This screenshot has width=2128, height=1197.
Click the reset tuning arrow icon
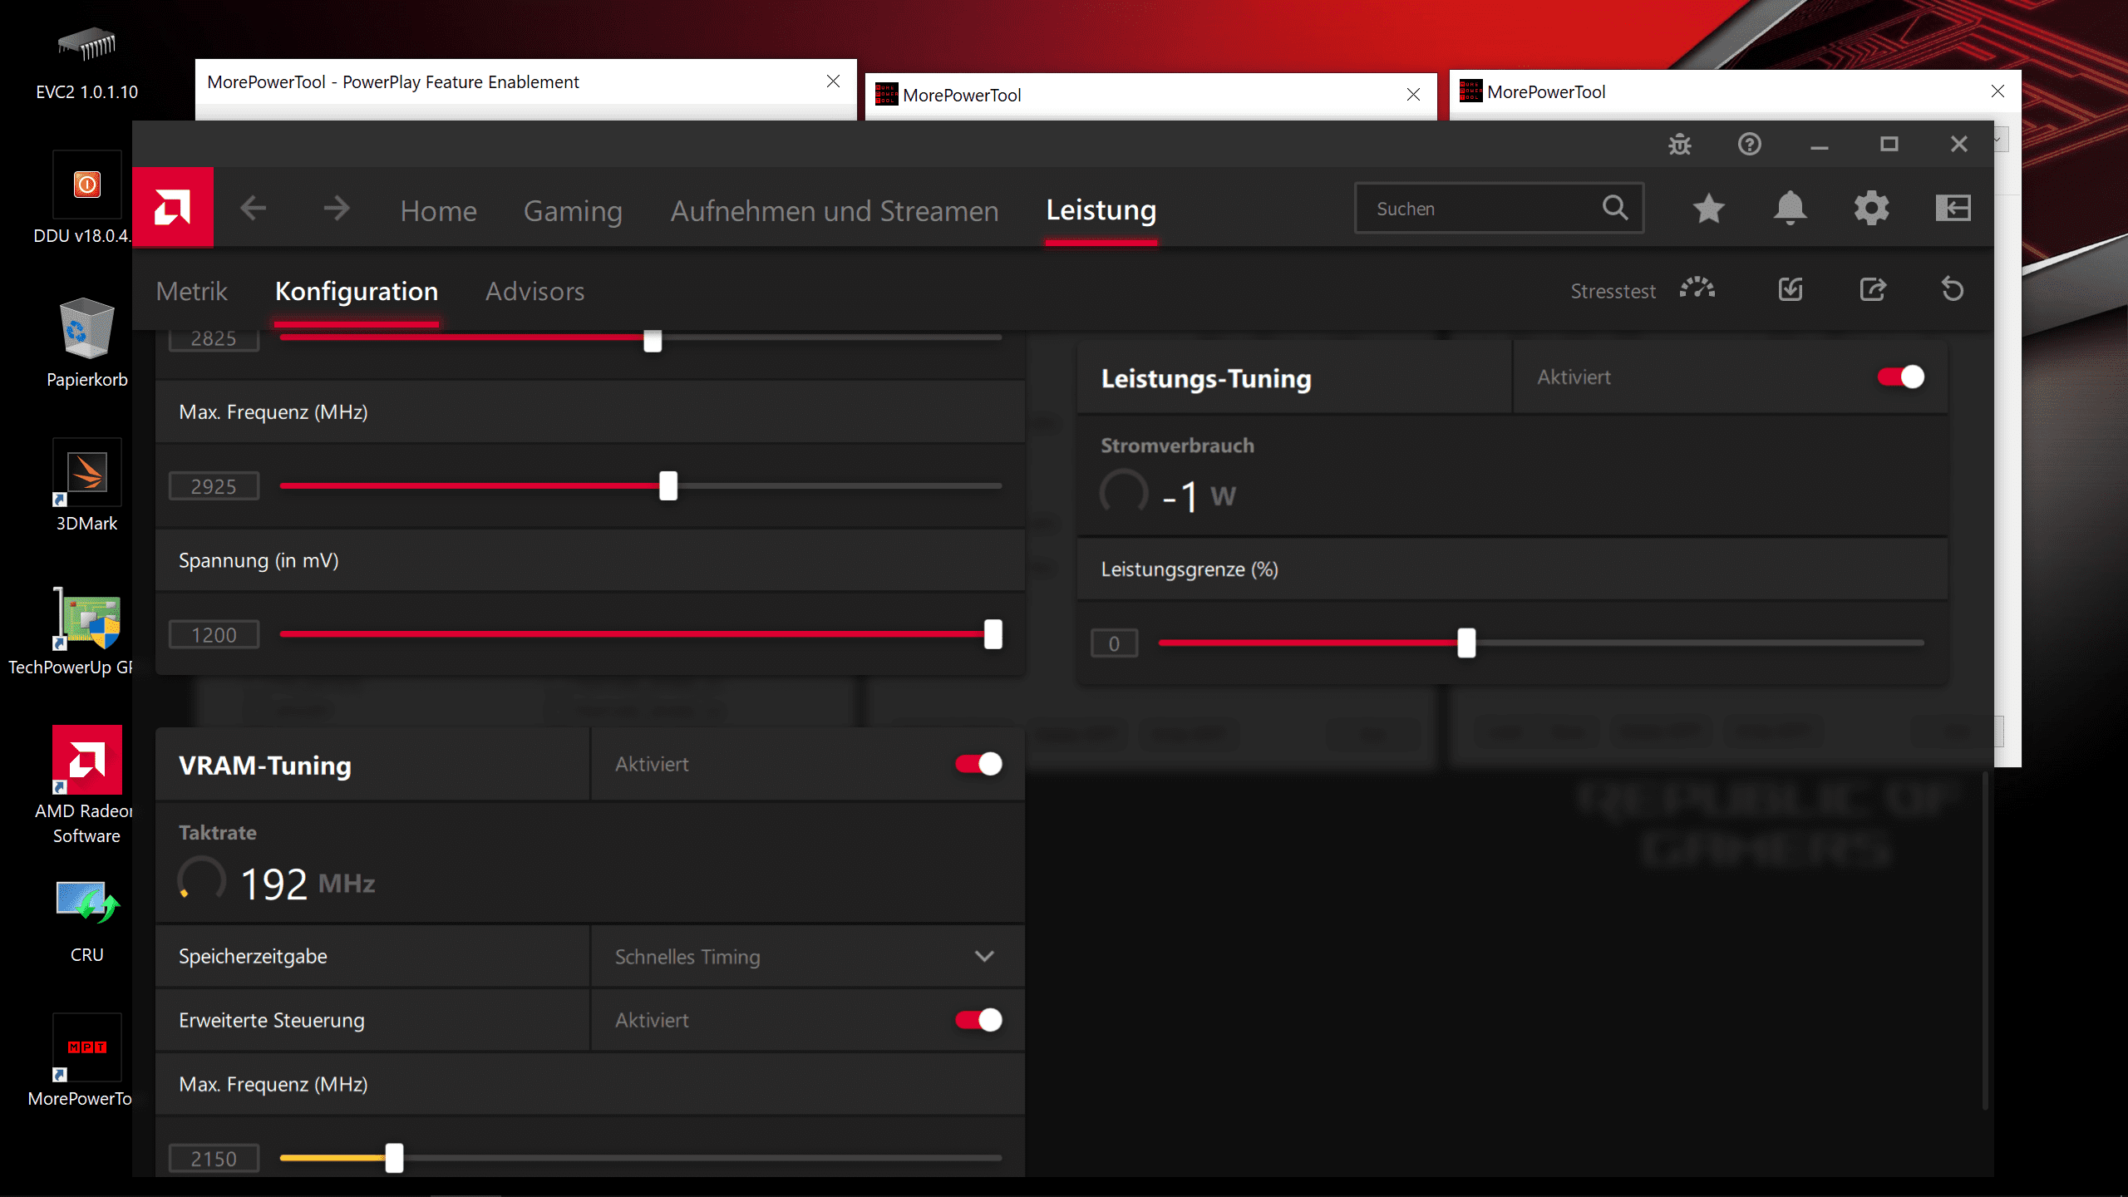[x=1952, y=290]
